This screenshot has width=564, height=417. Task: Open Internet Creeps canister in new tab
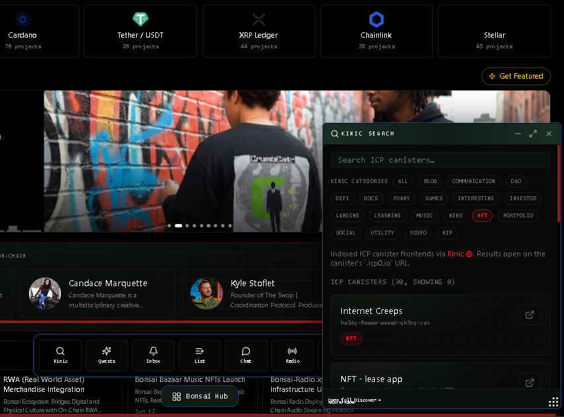530,315
